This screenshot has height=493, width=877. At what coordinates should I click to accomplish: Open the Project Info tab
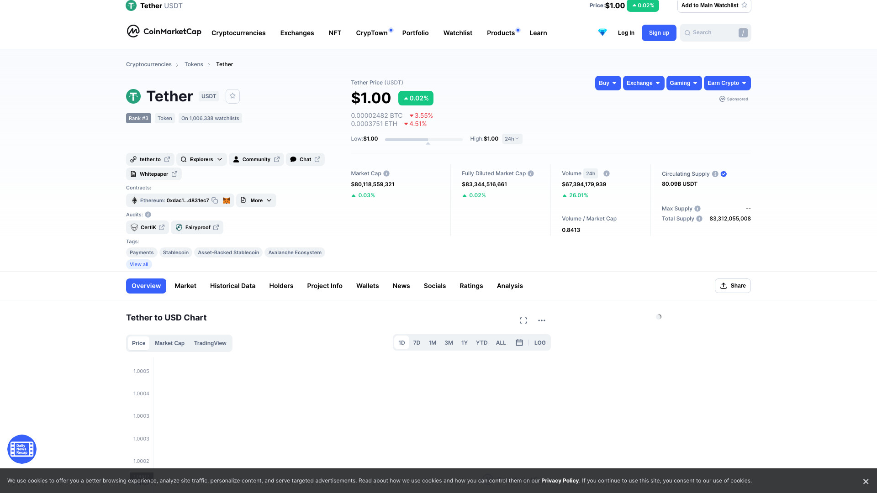point(325,286)
